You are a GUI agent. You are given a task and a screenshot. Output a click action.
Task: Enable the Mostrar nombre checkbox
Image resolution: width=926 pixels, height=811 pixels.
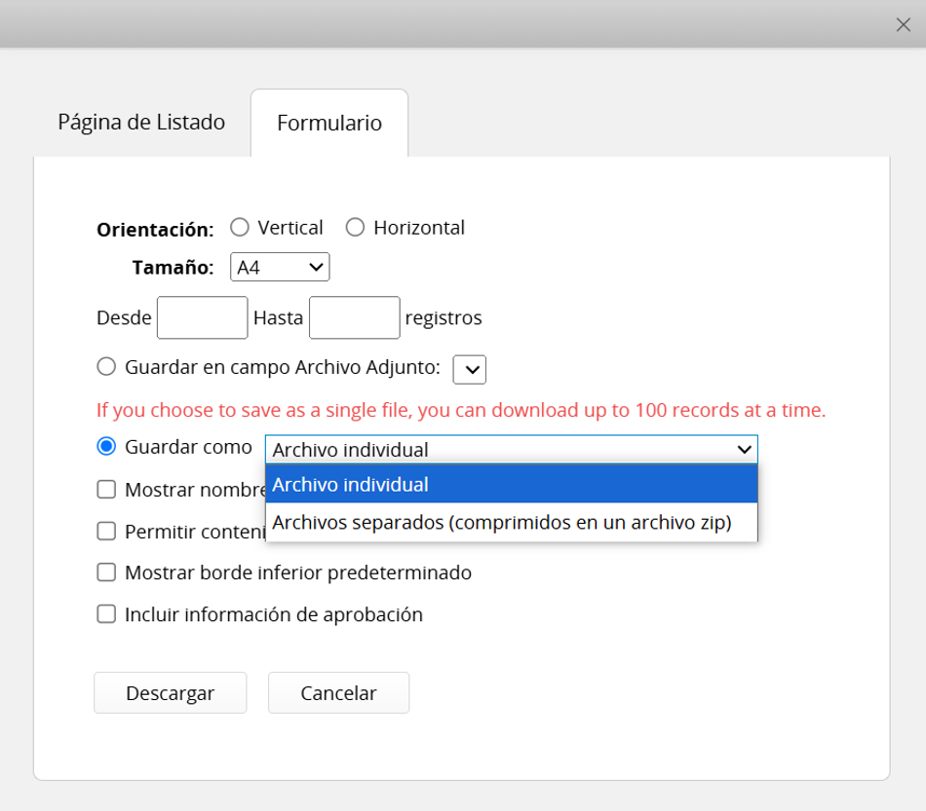pyautogui.click(x=106, y=489)
